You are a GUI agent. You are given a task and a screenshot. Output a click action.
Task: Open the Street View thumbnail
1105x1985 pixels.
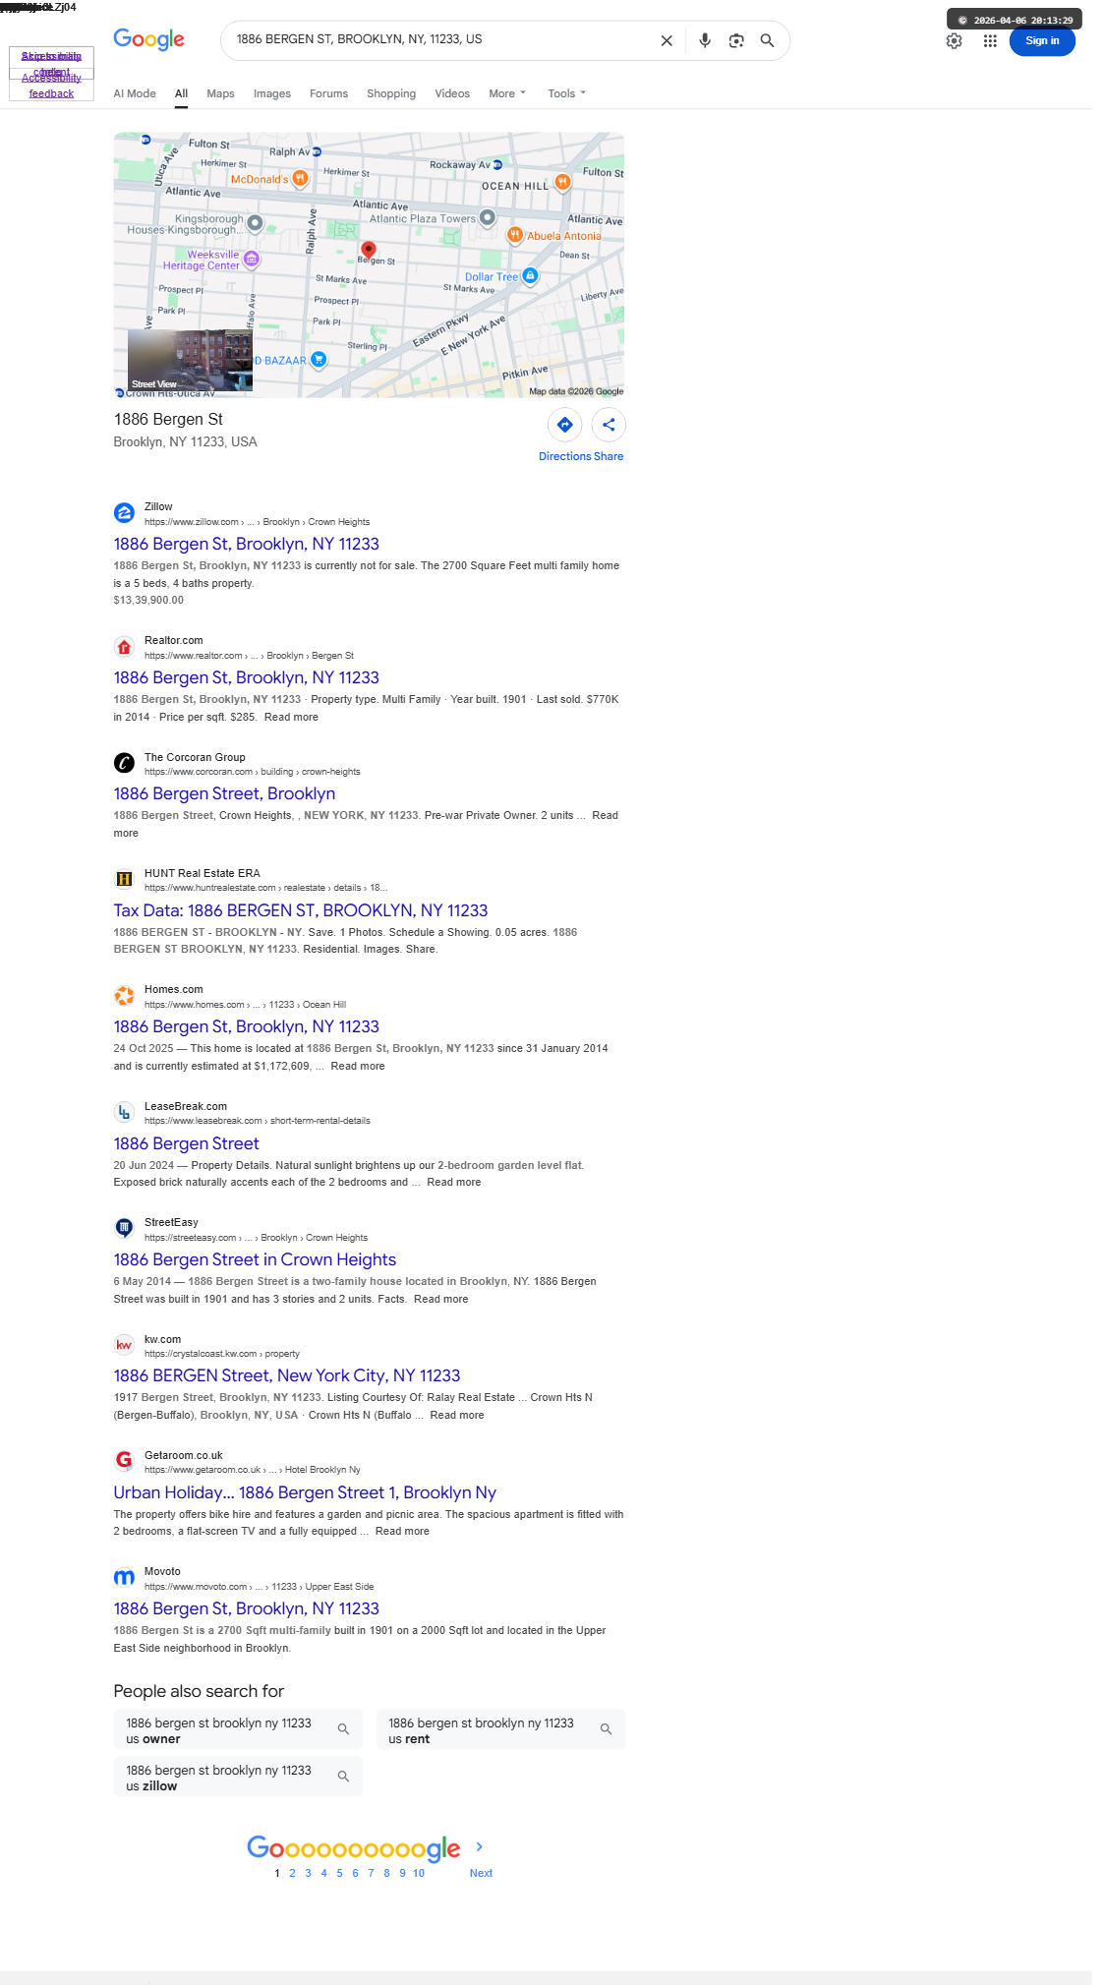(x=190, y=361)
